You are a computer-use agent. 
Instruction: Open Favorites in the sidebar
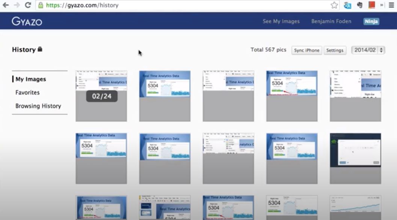27,92
